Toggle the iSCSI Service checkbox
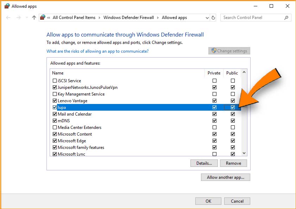296x209 pixels. click(x=55, y=81)
